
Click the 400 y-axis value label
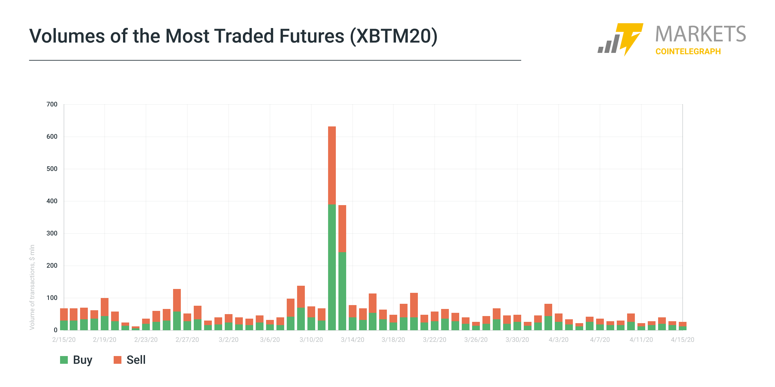[x=52, y=201]
